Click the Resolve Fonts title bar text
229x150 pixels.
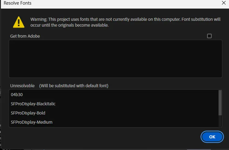(17, 3)
